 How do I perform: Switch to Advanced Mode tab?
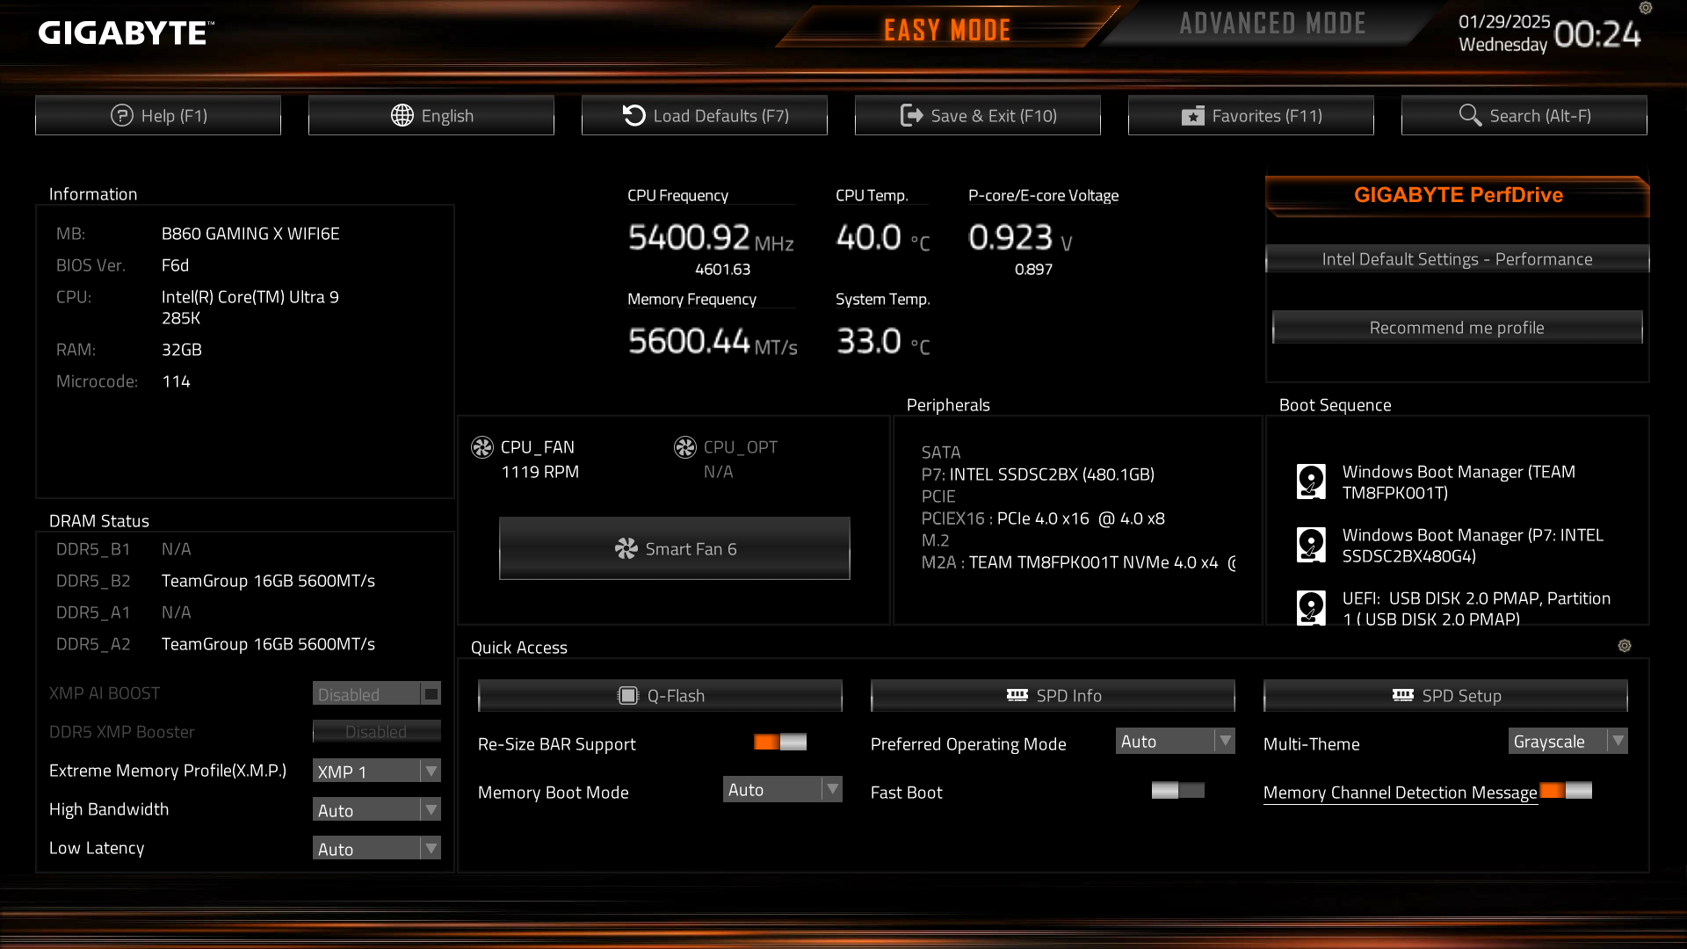point(1272,25)
